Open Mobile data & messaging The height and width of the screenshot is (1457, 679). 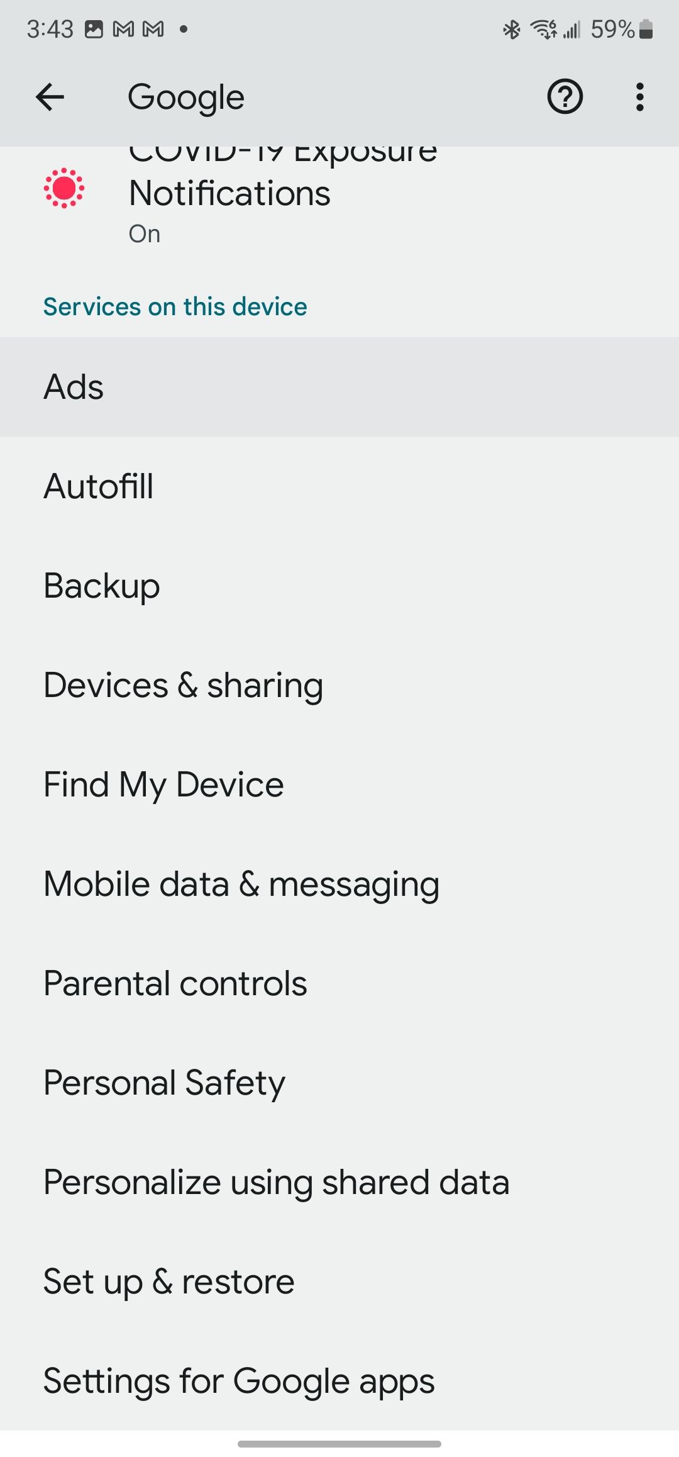pos(339,883)
